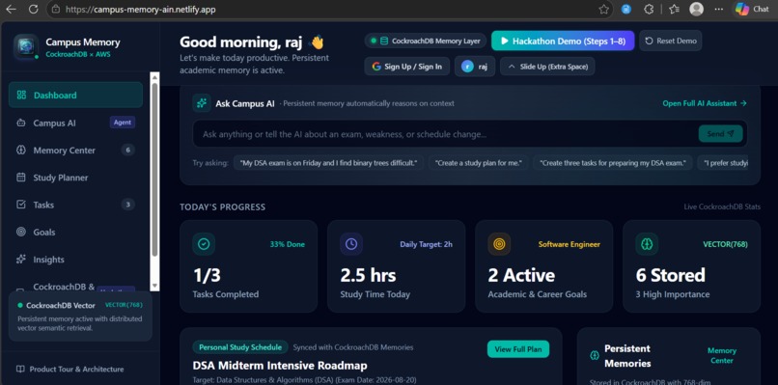Image resolution: width=778 pixels, height=385 pixels.
Task: Open Campus AI in the sidebar
Action: click(x=75, y=123)
